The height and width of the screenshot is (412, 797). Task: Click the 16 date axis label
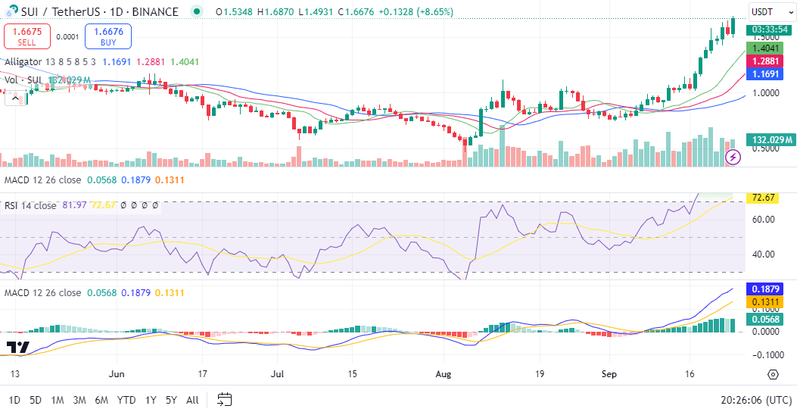click(690, 374)
